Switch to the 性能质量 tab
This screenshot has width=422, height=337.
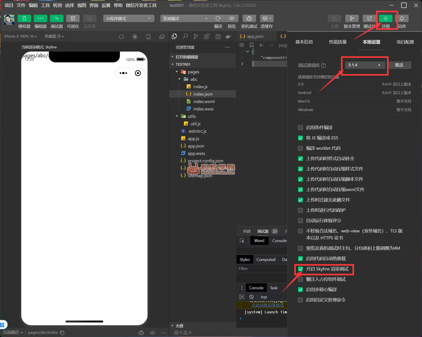338,42
